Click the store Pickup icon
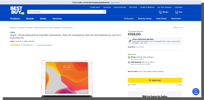Viewport: 204px width, 100px height. click(x=129, y=57)
